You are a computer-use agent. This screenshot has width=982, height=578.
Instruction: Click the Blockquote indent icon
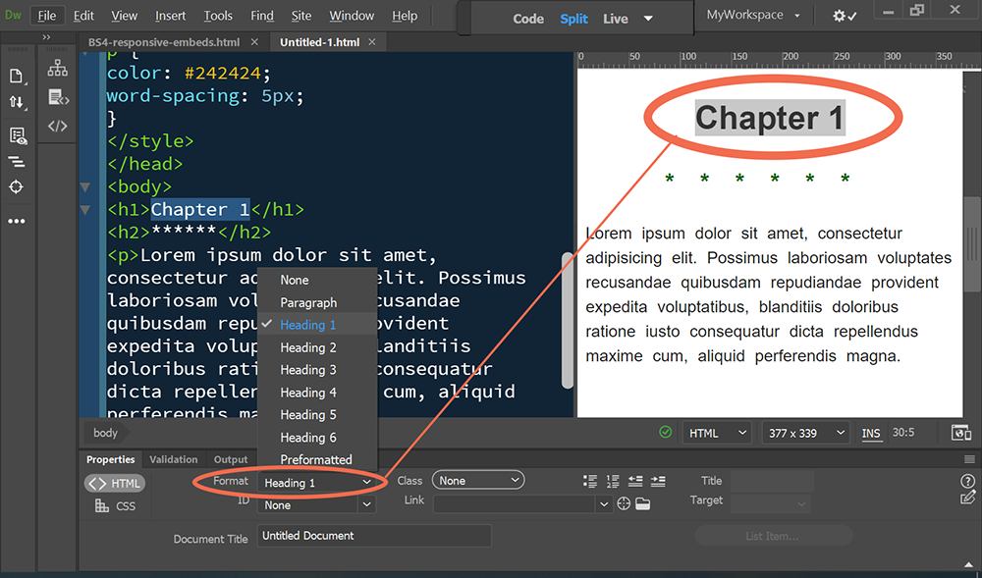coord(658,481)
